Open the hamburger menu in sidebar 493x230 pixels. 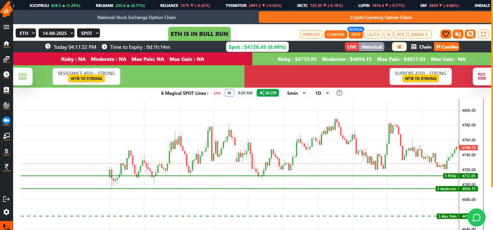point(6,27)
